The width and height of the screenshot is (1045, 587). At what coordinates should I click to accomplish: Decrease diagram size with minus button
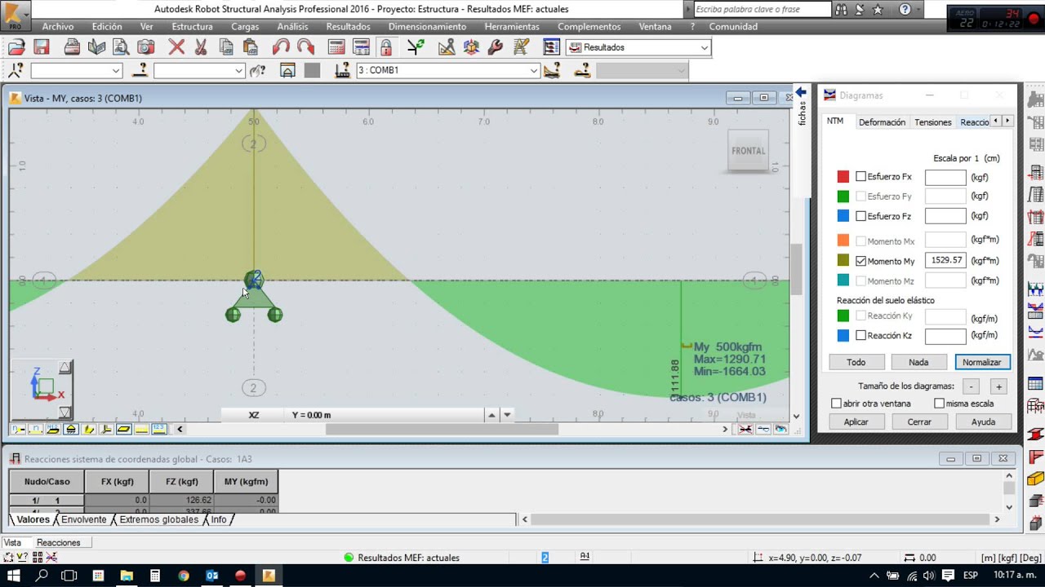click(971, 386)
